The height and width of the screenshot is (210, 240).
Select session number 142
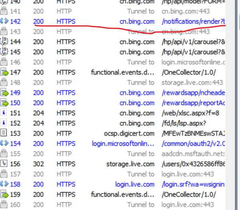[x=15, y=22]
